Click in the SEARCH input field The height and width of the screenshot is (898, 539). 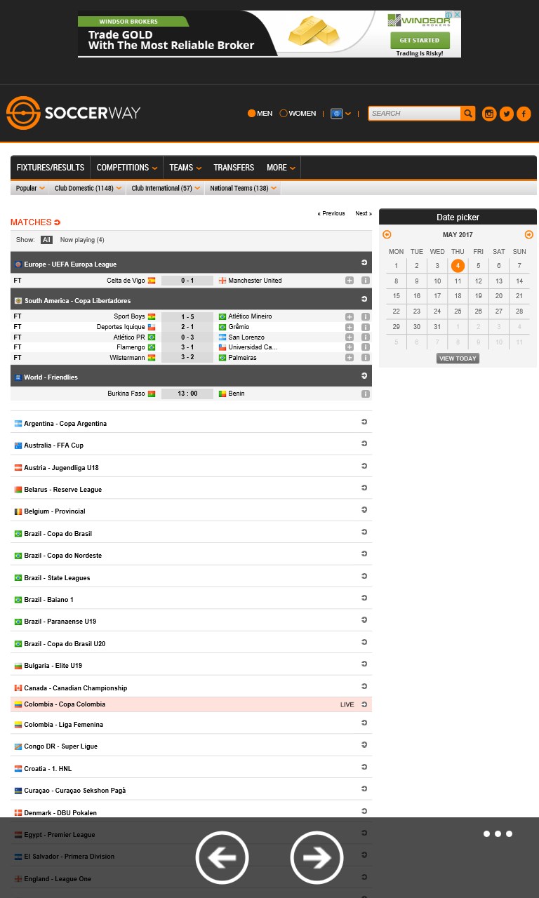(x=414, y=114)
